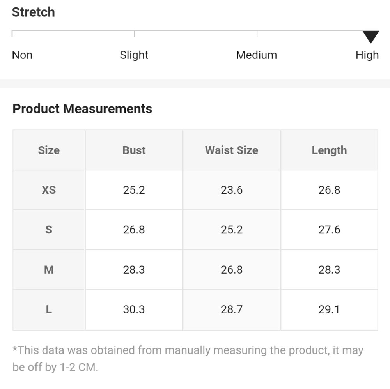Click the S size row label
Viewport: 390px width, 389px height.
coord(49,230)
